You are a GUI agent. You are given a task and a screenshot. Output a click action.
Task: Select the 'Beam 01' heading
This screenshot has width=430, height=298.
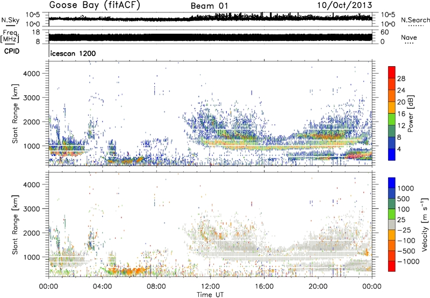pos(209,6)
